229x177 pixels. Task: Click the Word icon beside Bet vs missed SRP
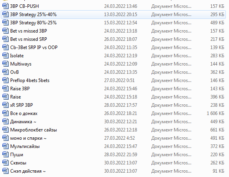[5, 39]
